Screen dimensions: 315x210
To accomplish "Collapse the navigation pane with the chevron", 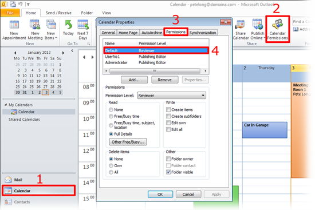I will click(x=72, y=50).
